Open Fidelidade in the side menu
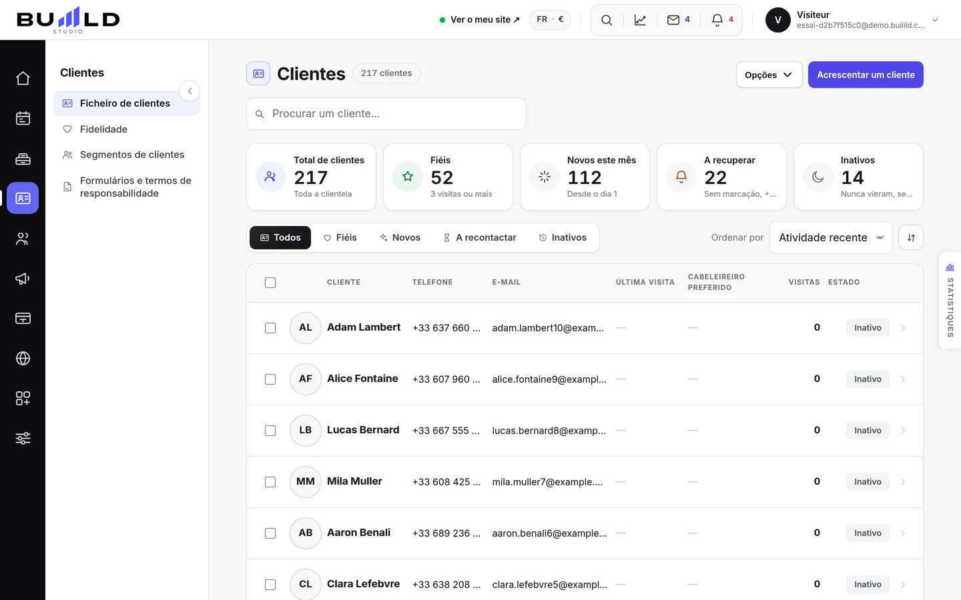The image size is (961, 600). tap(127, 129)
